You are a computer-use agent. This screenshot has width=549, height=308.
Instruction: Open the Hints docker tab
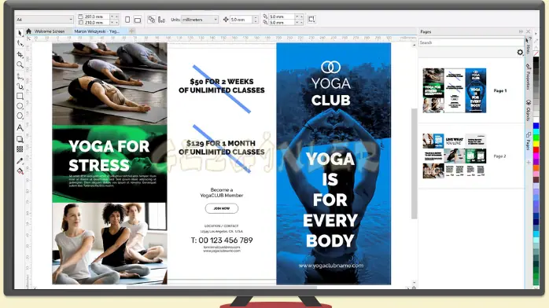[529, 46]
